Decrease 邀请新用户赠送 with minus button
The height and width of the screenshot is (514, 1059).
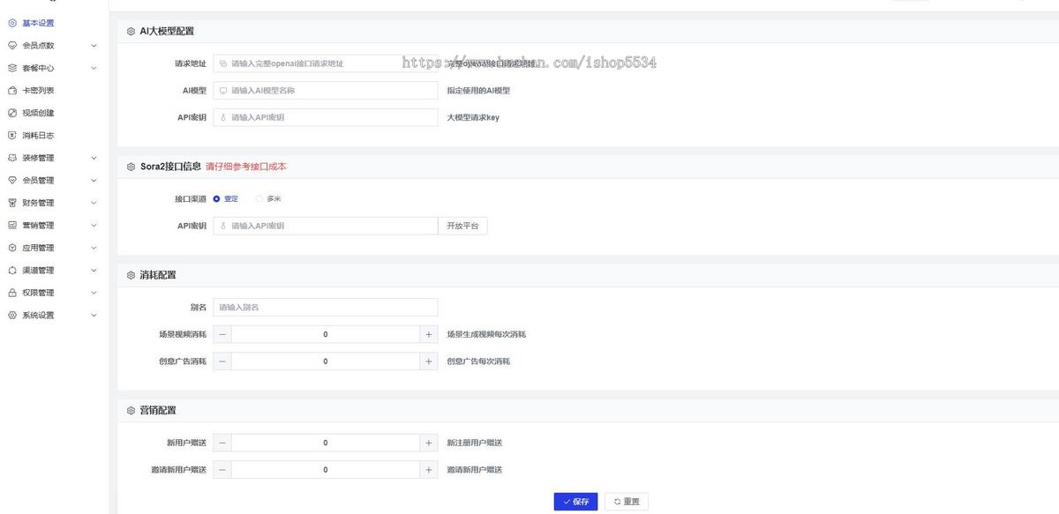pos(222,470)
